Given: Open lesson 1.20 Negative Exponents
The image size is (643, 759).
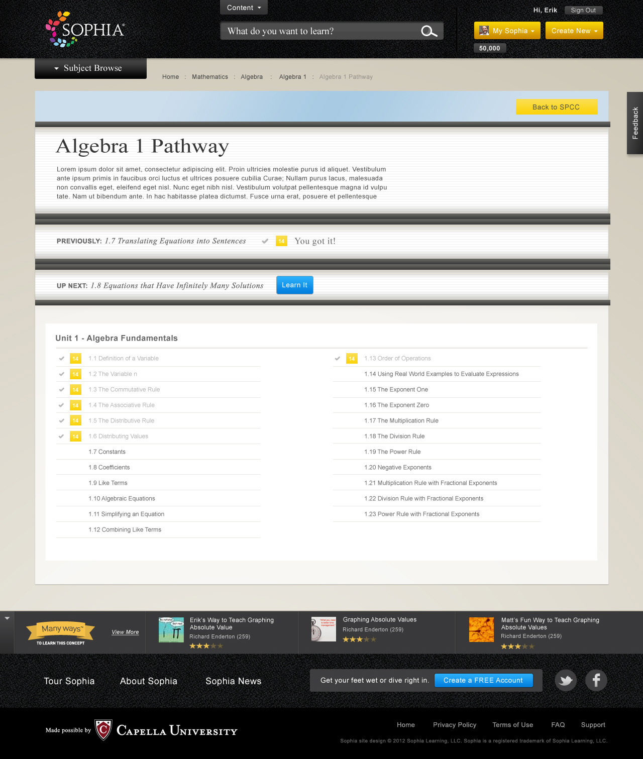Looking at the screenshot, I should (x=398, y=468).
